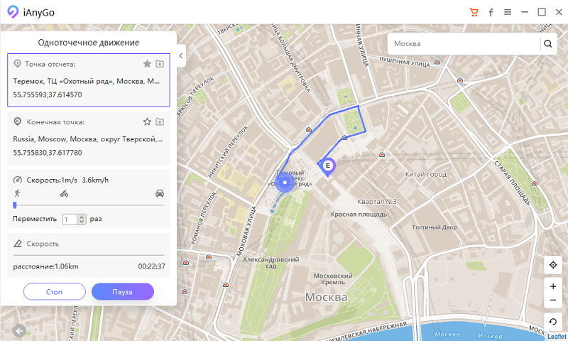Toggle favorite star for end point
The image size is (568, 341).
click(x=147, y=121)
